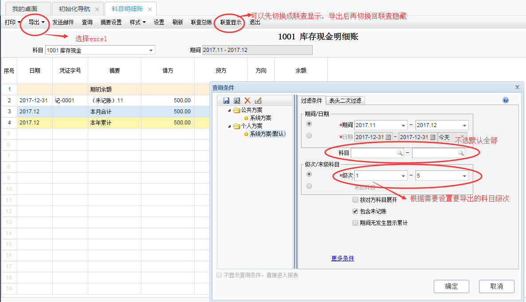Enable 按对方科目展开 checkbox
526x302 pixels.
355,200
